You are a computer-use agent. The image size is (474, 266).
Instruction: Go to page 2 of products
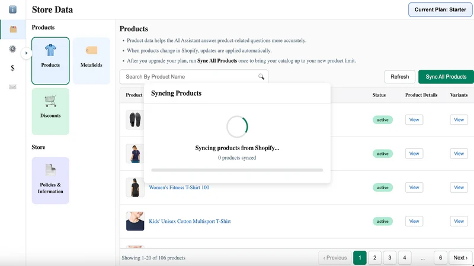coord(374,258)
